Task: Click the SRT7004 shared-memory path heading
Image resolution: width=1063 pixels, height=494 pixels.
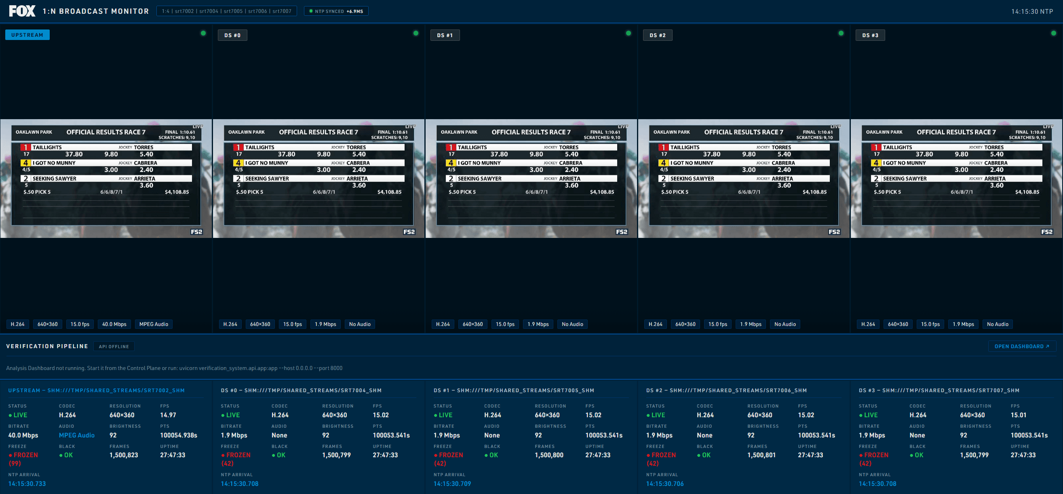Action: point(301,390)
